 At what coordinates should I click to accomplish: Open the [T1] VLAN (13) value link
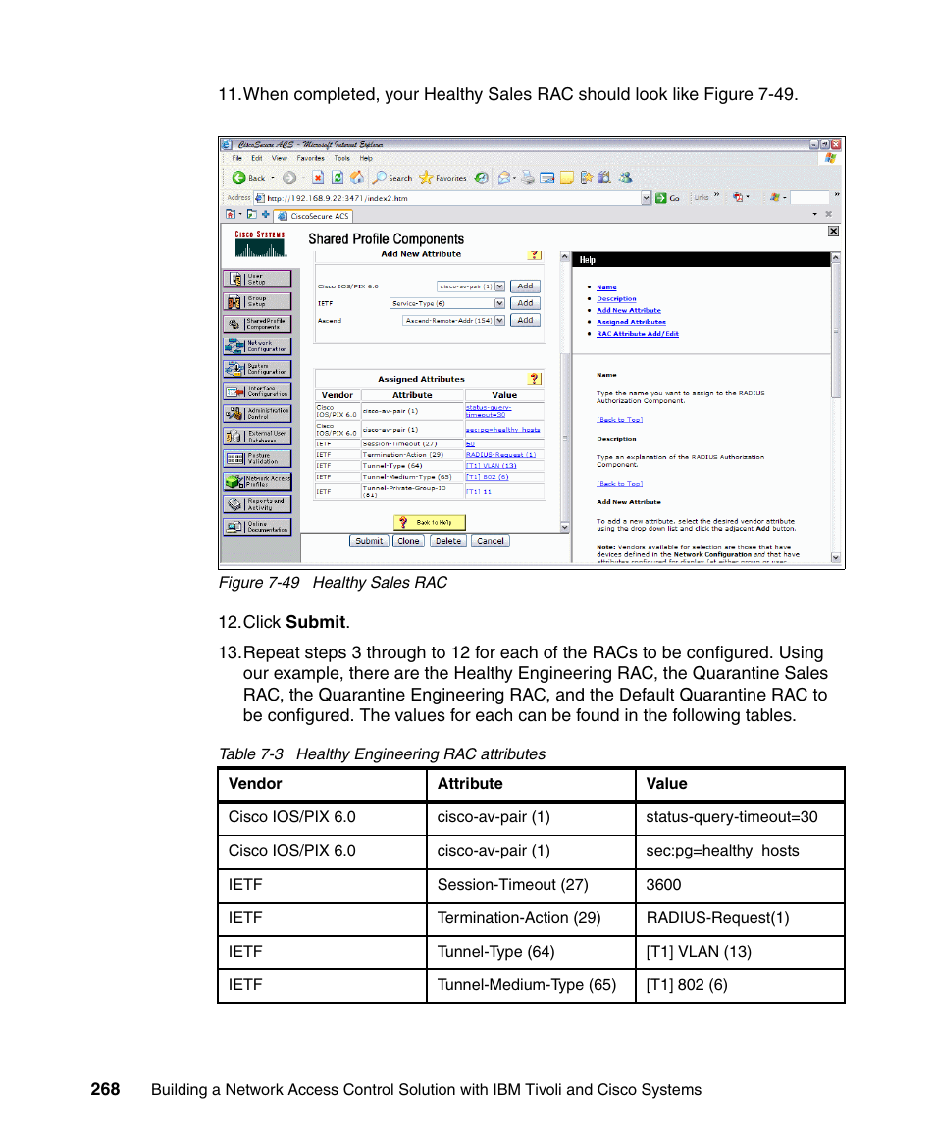tap(492, 466)
